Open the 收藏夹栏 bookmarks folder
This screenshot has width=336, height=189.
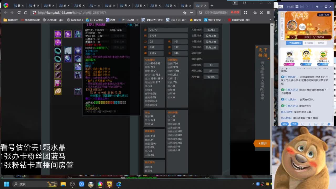(11, 20)
